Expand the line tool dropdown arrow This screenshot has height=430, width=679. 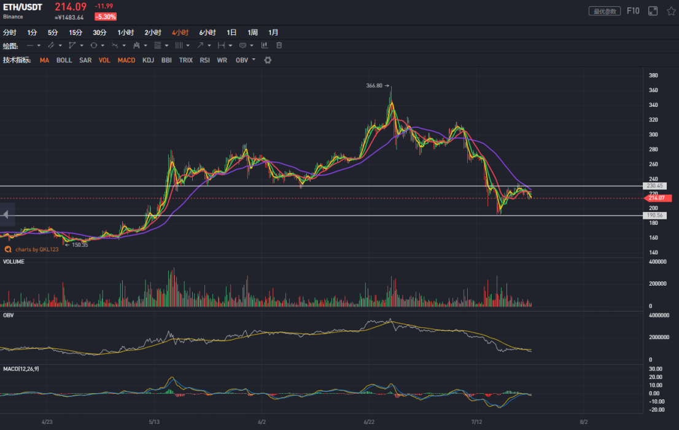click(x=39, y=45)
